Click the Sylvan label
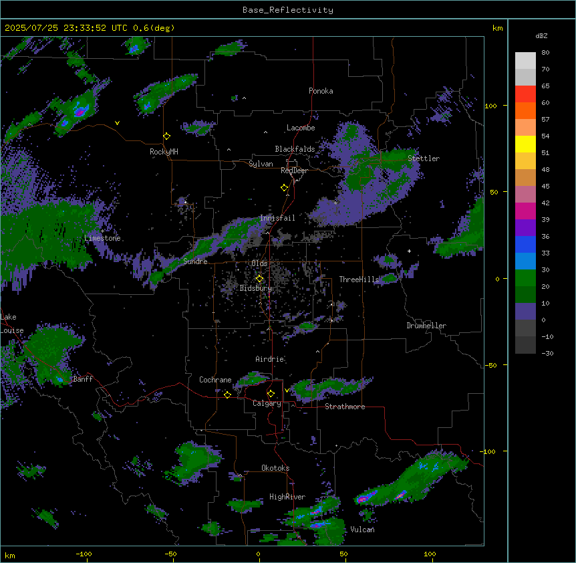576x563 pixels. (x=261, y=164)
